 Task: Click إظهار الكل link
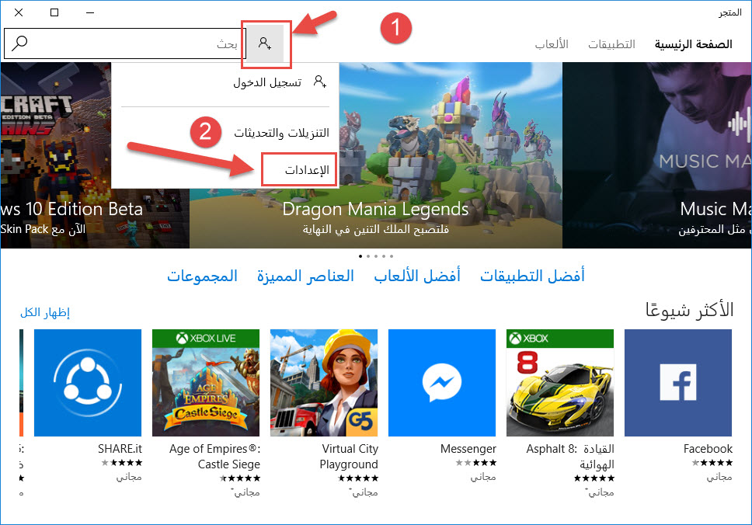(45, 313)
